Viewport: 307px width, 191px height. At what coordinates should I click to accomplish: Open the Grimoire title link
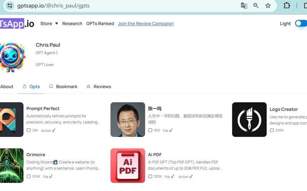[x=36, y=155]
